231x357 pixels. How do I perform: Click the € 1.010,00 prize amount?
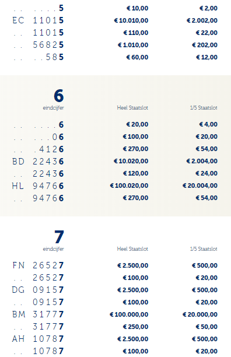[133, 45]
